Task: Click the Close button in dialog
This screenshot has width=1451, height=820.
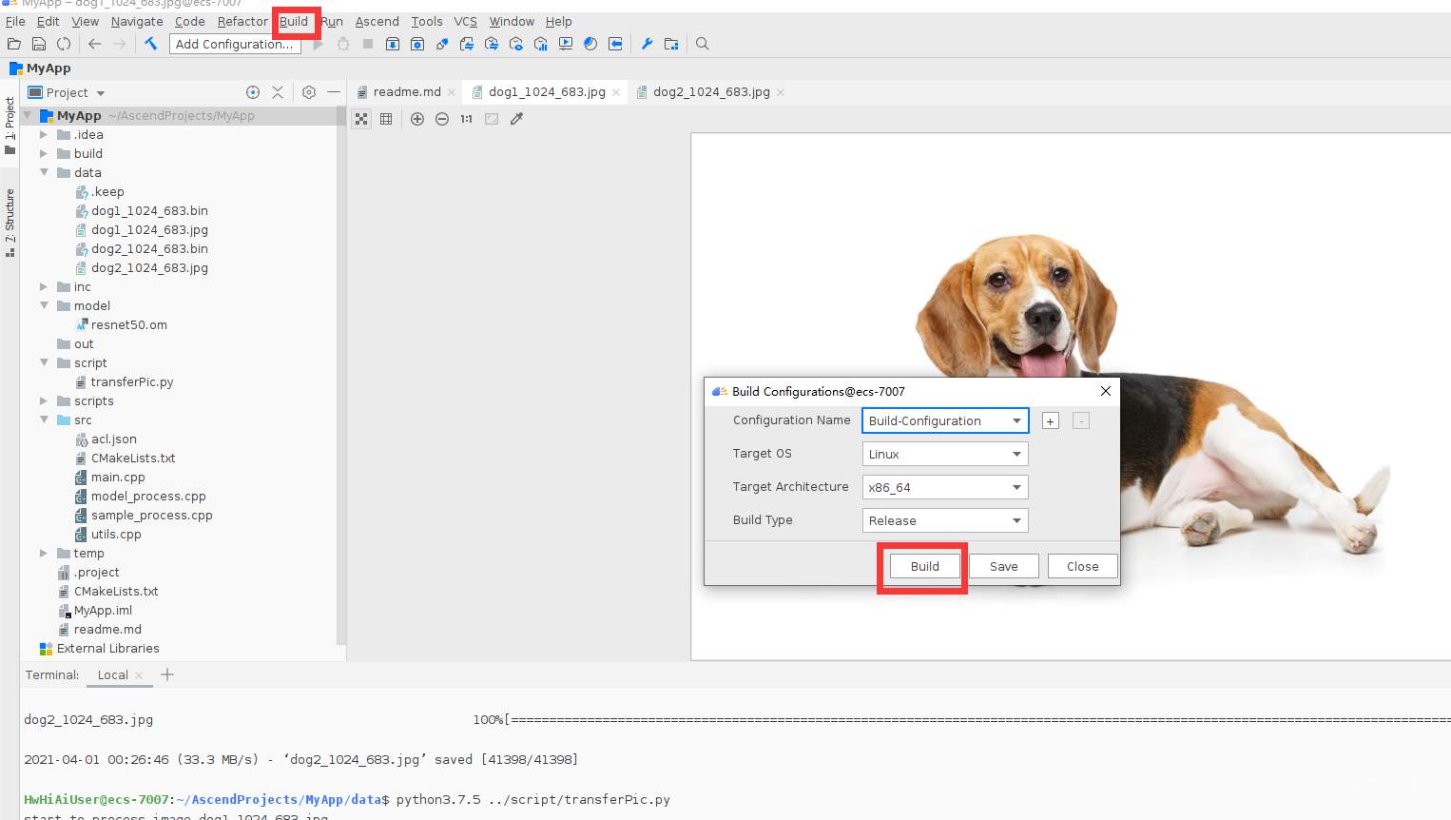Action: (1082, 566)
